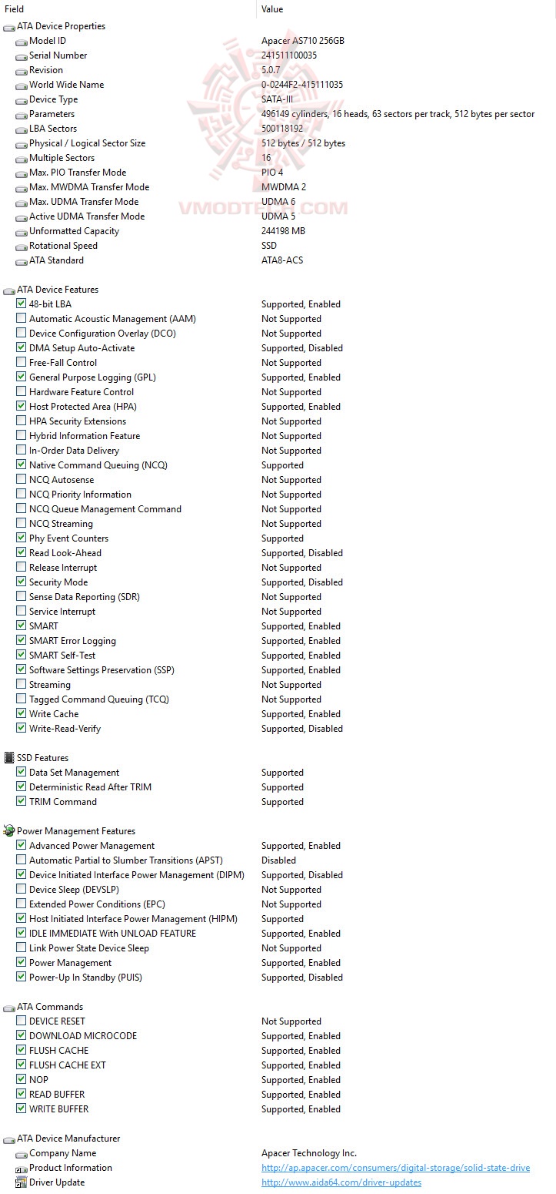Click the drive icon beside Parameters
The image size is (556, 1194).
pyautogui.click(x=22, y=114)
